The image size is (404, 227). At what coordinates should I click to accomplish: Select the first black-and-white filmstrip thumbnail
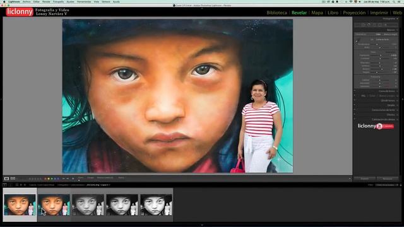click(88, 205)
